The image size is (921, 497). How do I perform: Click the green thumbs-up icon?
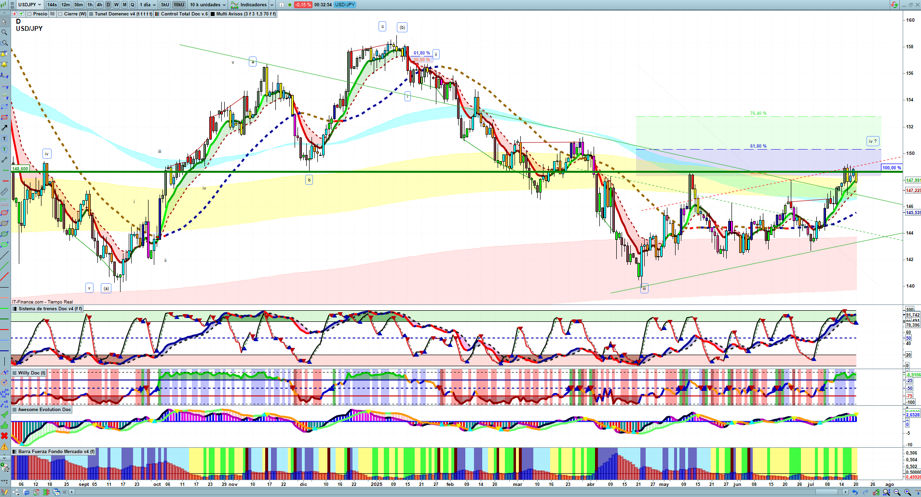[x=4, y=425]
